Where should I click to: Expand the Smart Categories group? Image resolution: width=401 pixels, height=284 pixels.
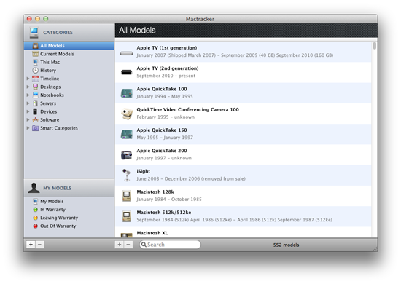pos(28,128)
